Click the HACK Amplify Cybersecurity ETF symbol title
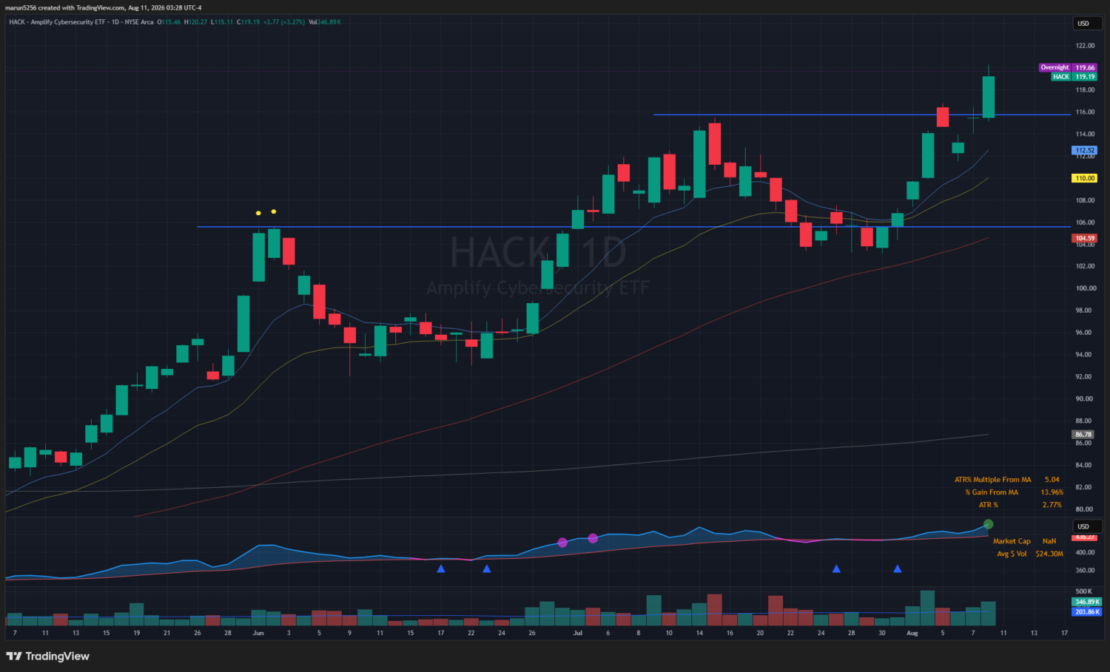Image resolution: width=1110 pixels, height=672 pixels. tap(57, 22)
